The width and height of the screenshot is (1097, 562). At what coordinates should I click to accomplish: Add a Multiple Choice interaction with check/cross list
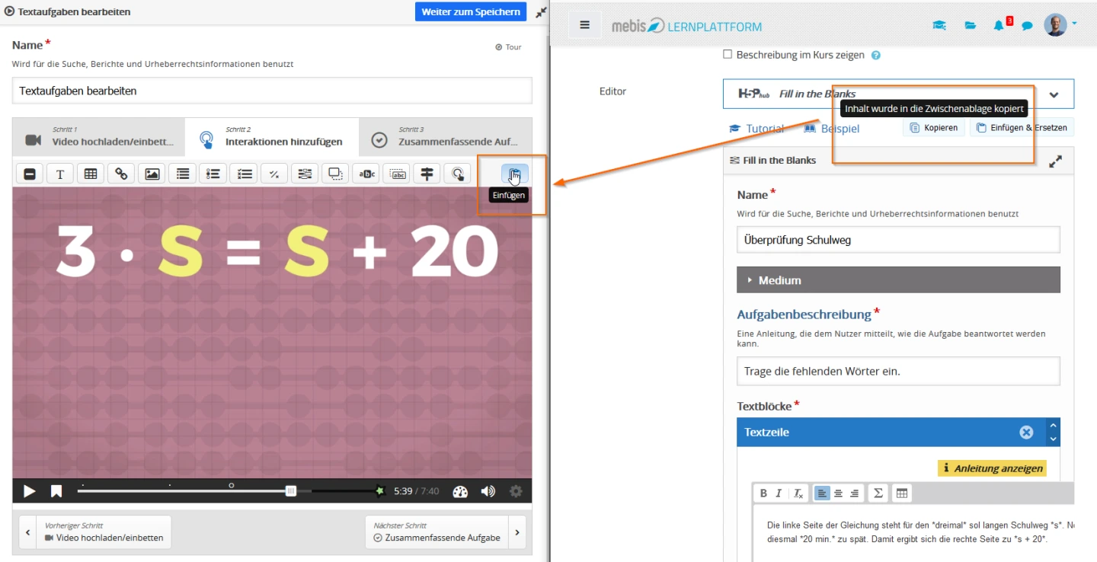244,174
